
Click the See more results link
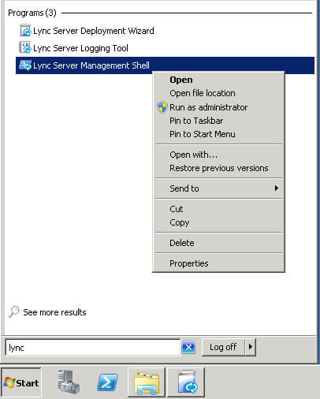click(x=54, y=312)
